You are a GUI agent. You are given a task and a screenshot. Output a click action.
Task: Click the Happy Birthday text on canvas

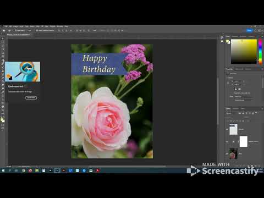[99, 64]
